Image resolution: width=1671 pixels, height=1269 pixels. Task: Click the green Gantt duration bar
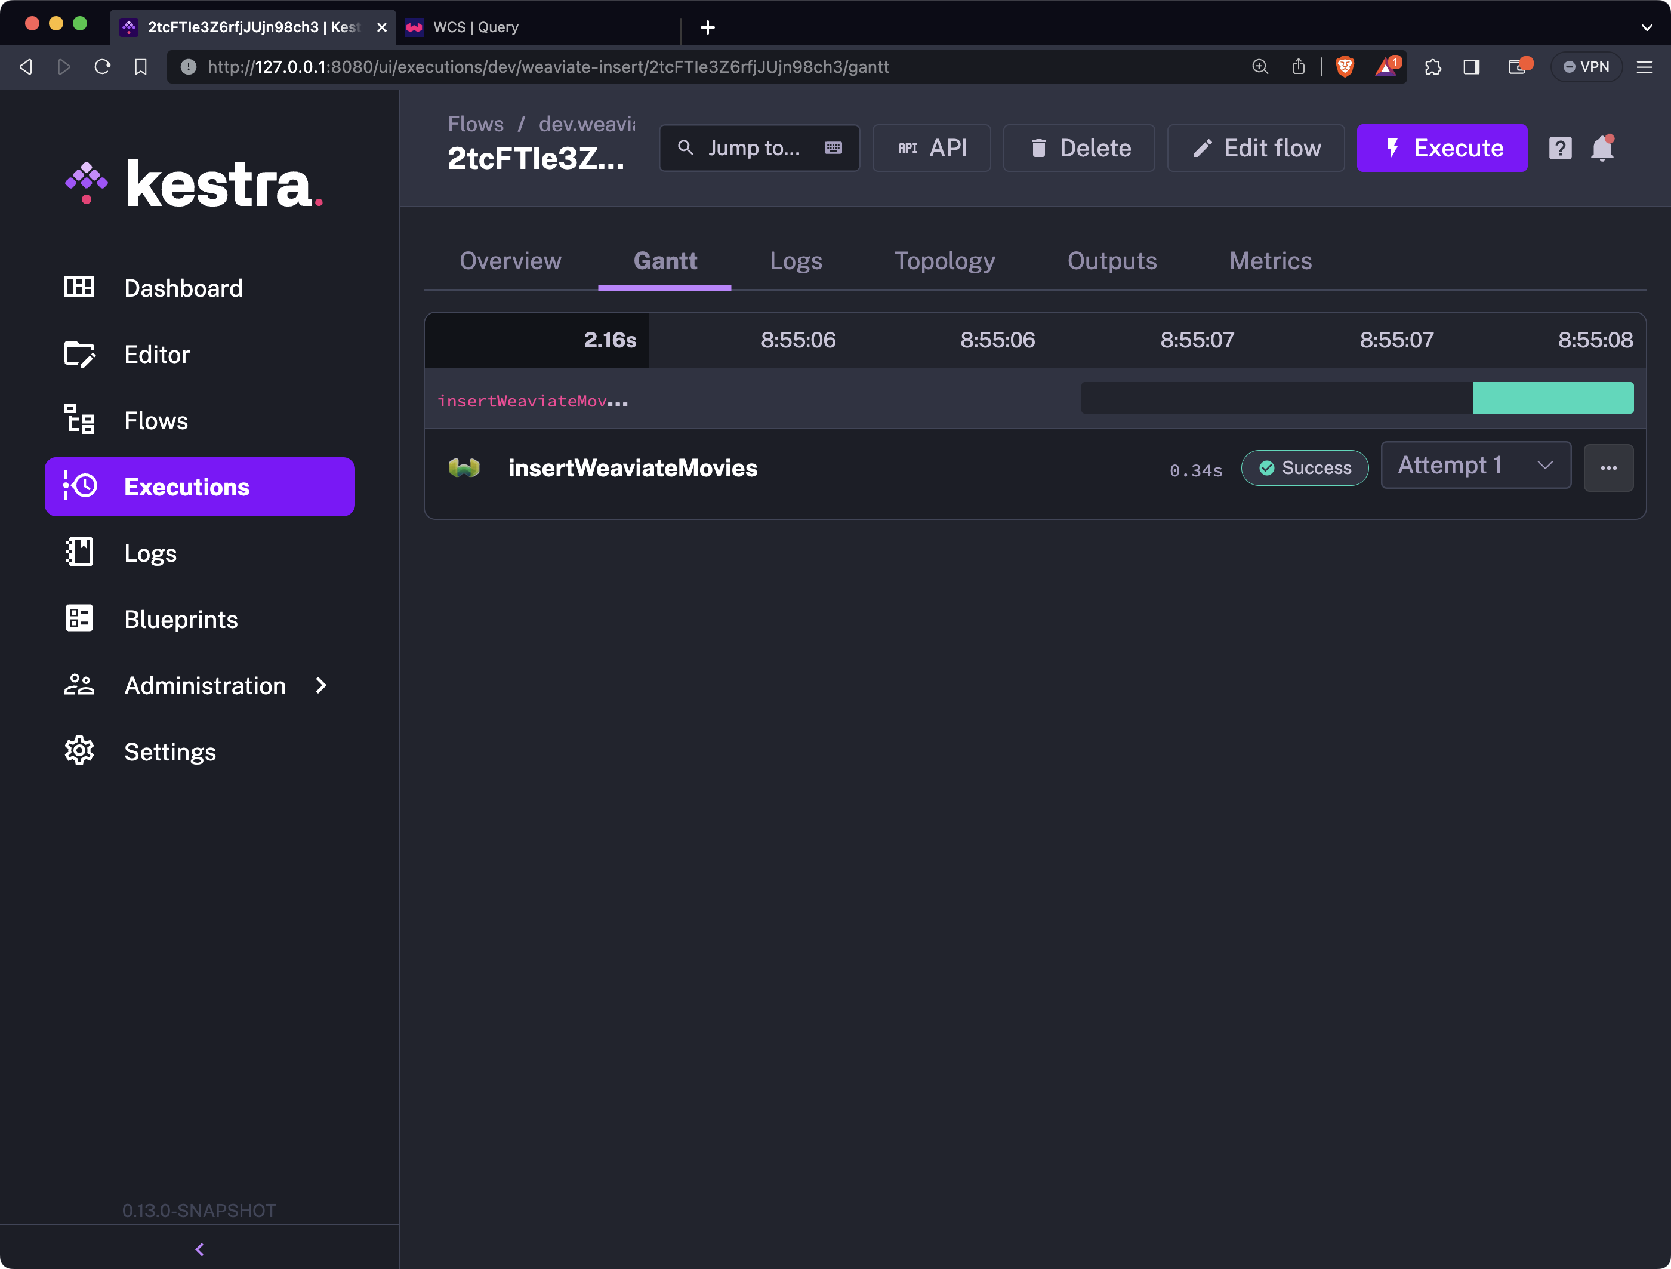click(x=1552, y=398)
